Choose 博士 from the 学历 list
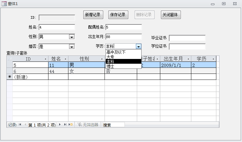The height and width of the screenshot is (142, 242). [x=124, y=66]
